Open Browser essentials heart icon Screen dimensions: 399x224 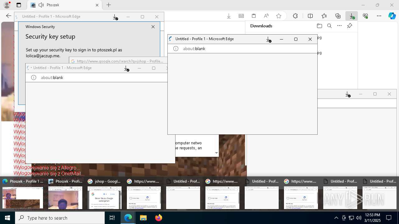365,16
